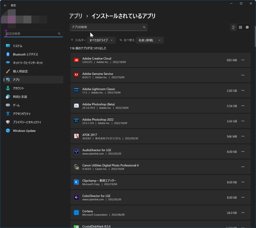Open more options for Adobe Lightroom Classic
Image resolution: width=256 pixels, height=228 pixels.
point(243,90)
